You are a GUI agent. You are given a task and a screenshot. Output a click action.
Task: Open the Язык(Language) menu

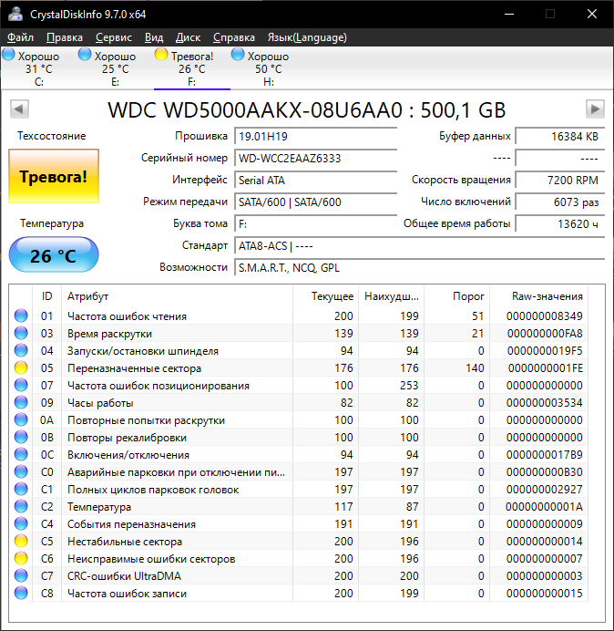coord(306,37)
